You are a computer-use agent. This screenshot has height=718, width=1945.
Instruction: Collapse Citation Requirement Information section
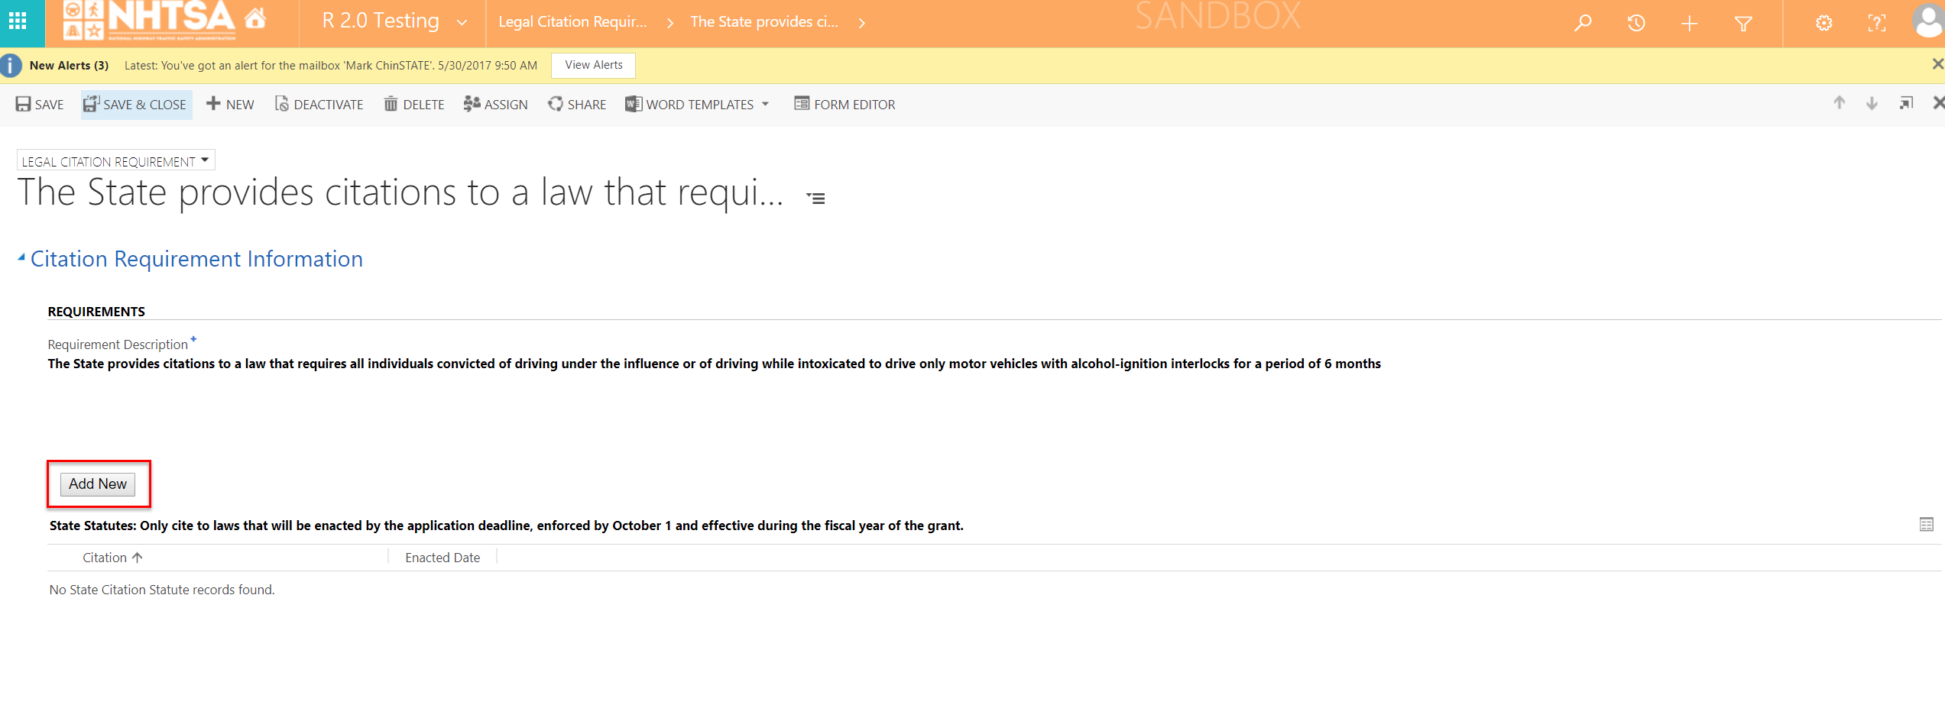pos(21,258)
